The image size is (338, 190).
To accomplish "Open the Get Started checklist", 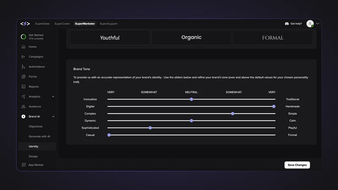I will pos(36,37).
